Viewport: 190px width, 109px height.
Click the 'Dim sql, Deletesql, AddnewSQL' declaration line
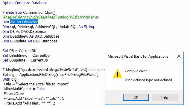[x=48, y=27]
